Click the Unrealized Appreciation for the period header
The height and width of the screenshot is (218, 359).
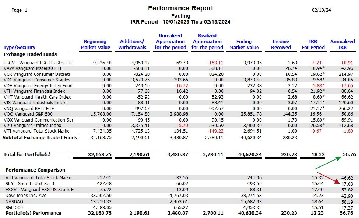pyautogui.click(x=170, y=42)
